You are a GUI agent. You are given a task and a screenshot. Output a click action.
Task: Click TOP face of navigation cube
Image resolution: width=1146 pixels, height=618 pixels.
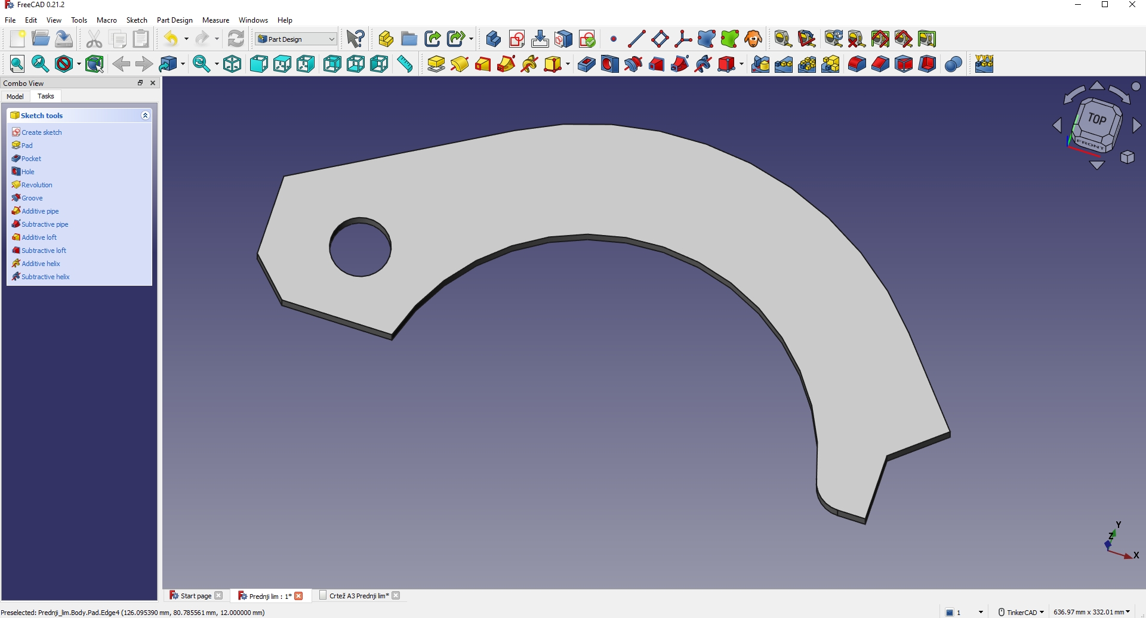[1097, 119]
